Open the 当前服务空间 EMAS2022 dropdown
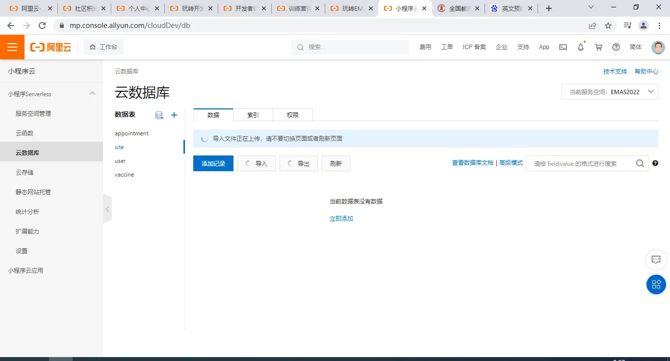The image size is (670, 361). (610, 92)
